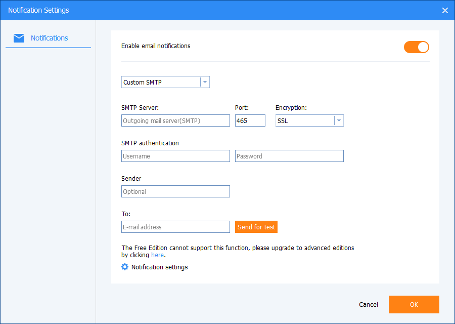
Task: Click the envelope icon in the sidebar
Action: (19, 38)
